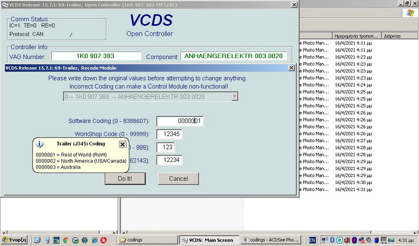Click the Cancel button in Recode Module
The image size is (419, 246).
tap(178, 178)
